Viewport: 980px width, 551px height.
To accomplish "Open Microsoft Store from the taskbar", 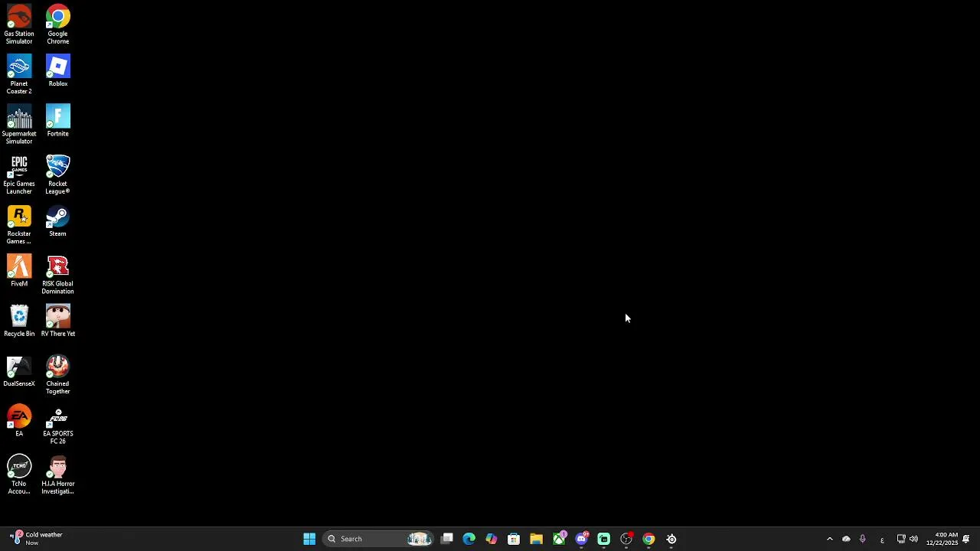I will click(x=514, y=539).
